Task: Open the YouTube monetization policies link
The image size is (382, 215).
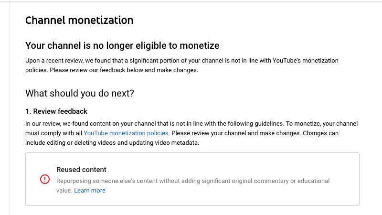Action: coord(126,133)
